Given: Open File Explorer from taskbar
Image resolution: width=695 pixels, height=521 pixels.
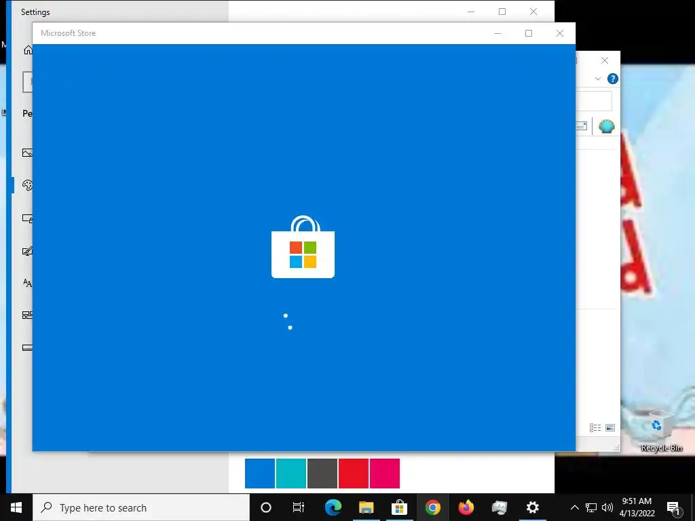Looking at the screenshot, I should [x=366, y=507].
